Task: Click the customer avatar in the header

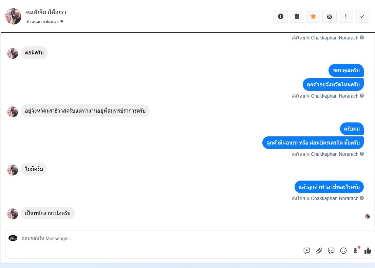Action: coord(13,16)
